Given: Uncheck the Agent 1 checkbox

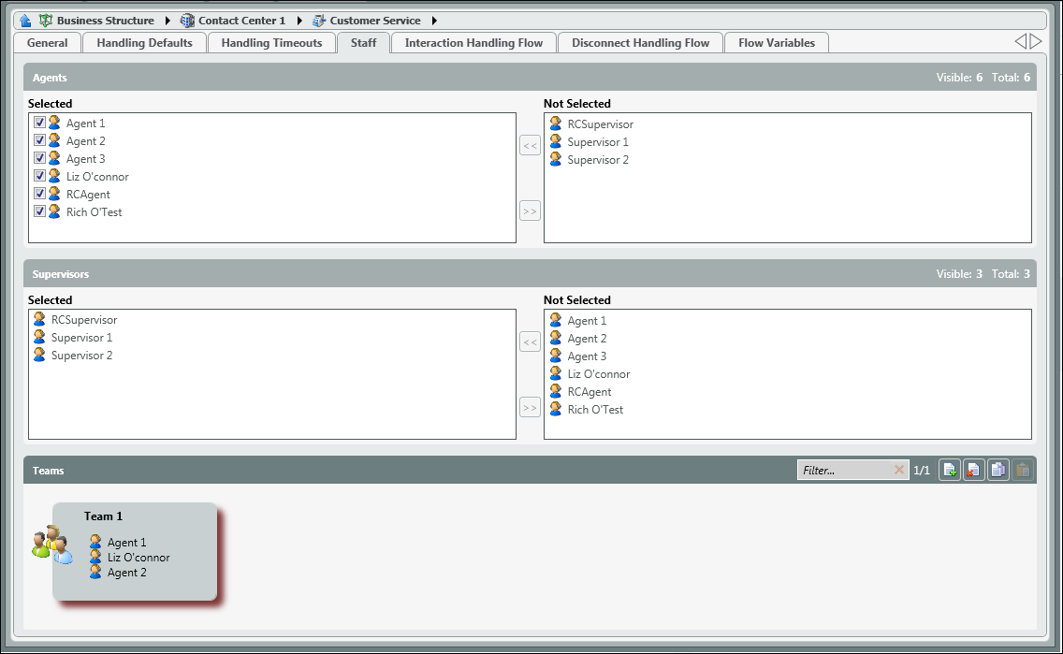Looking at the screenshot, I should (39, 123).
